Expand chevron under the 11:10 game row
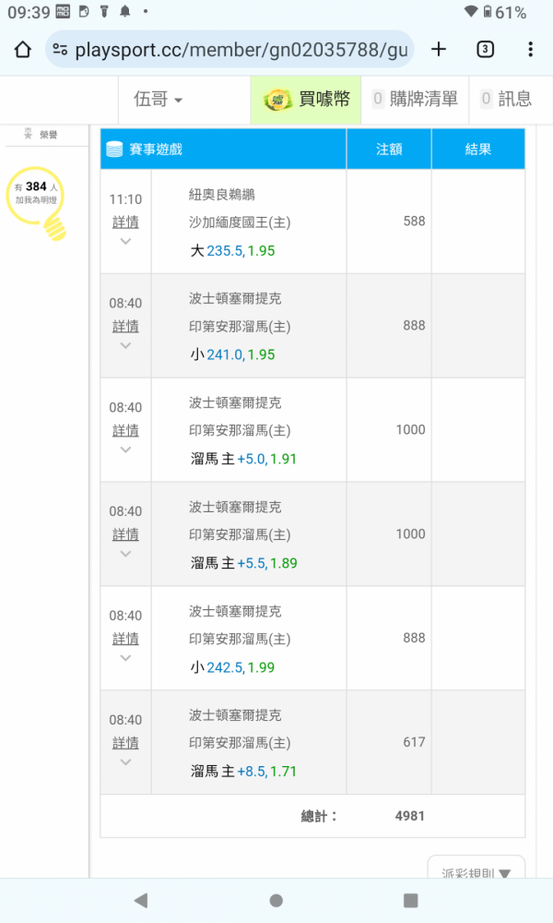The image size is (553, 923). click(125, 241)
